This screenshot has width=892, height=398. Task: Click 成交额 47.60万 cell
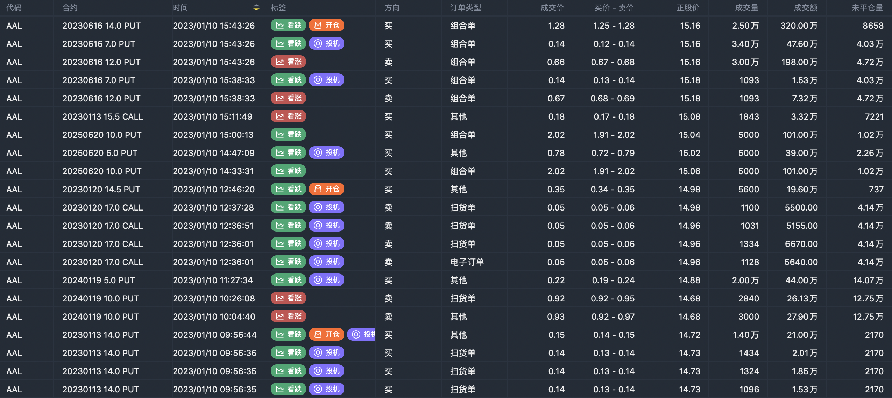point(802,44)
